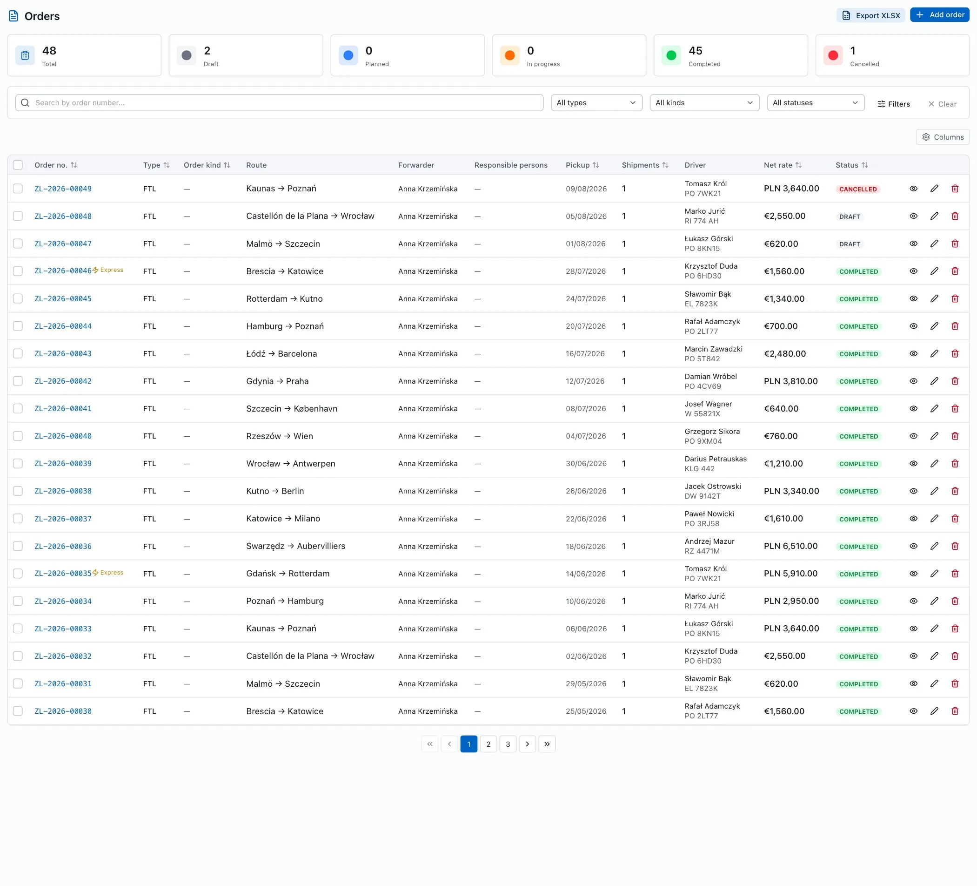Delete order ZL-2026-00047 using trash icon
The height and width of the screenshot is (886, 977).
tap(955, 243)
